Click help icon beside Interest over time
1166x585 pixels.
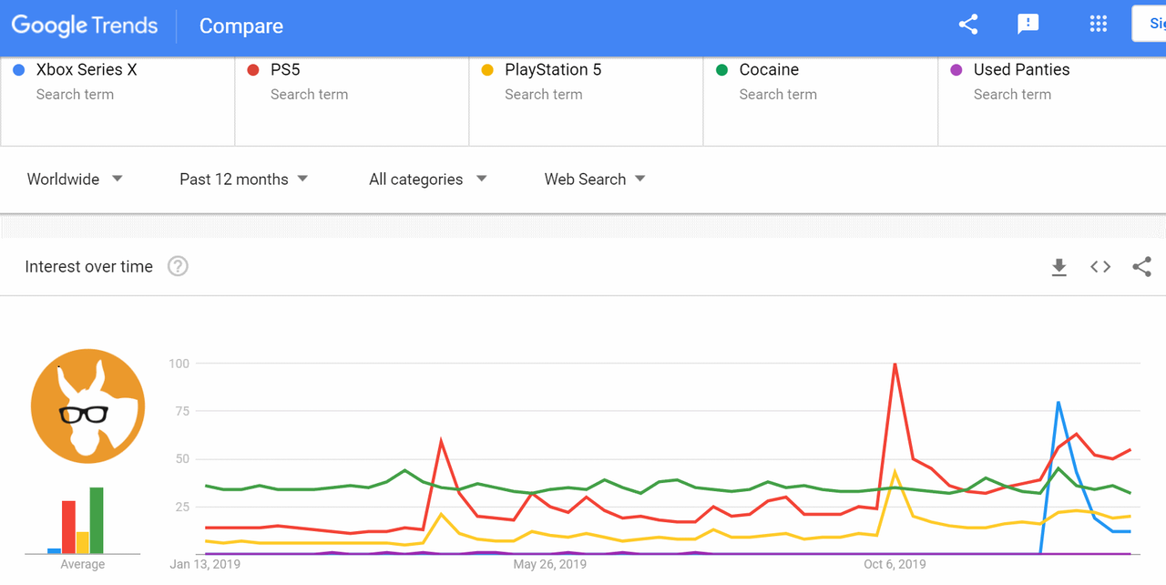pyautogui.click(x=179, y=267)
